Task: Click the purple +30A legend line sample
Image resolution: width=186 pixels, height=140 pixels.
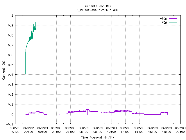Action: point(173,19)
